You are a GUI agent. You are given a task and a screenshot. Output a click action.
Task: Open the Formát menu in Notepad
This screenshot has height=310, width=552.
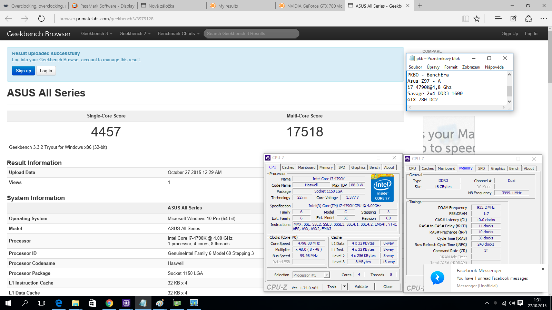click(x=451, y=67)
